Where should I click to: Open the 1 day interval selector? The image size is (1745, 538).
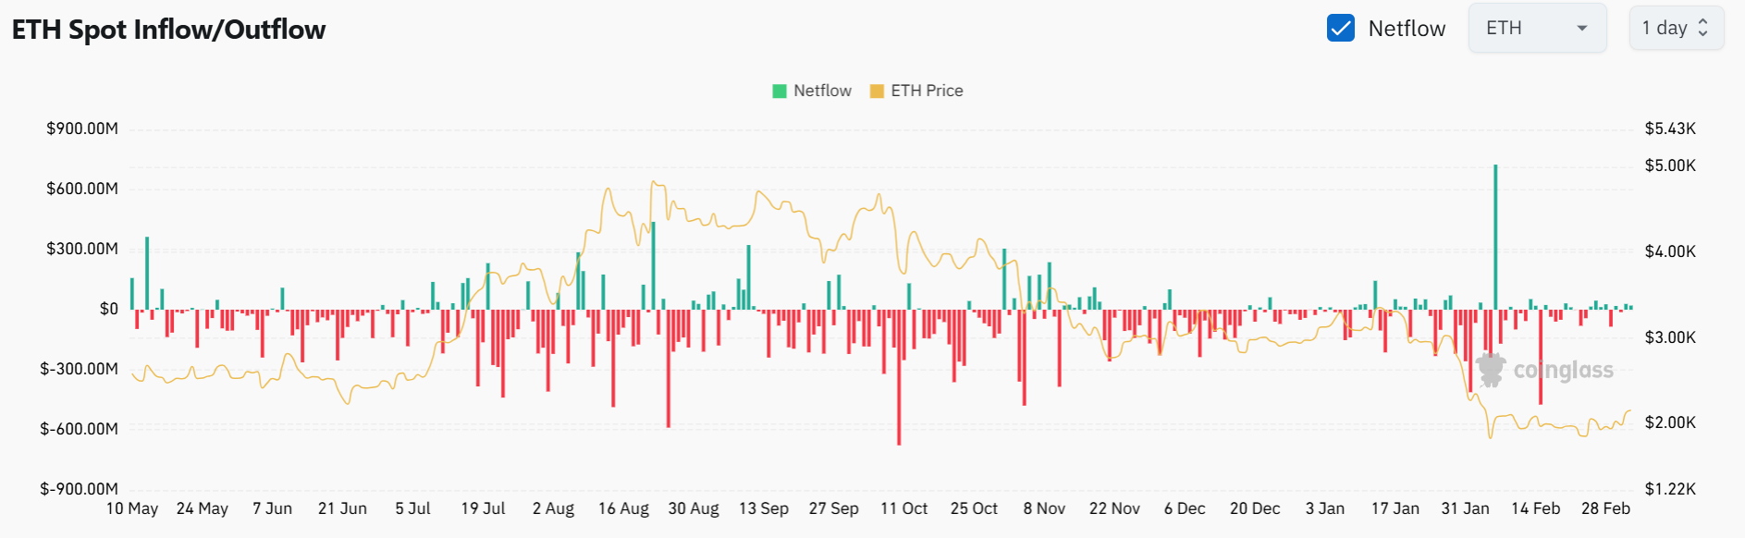point(1675,29)
